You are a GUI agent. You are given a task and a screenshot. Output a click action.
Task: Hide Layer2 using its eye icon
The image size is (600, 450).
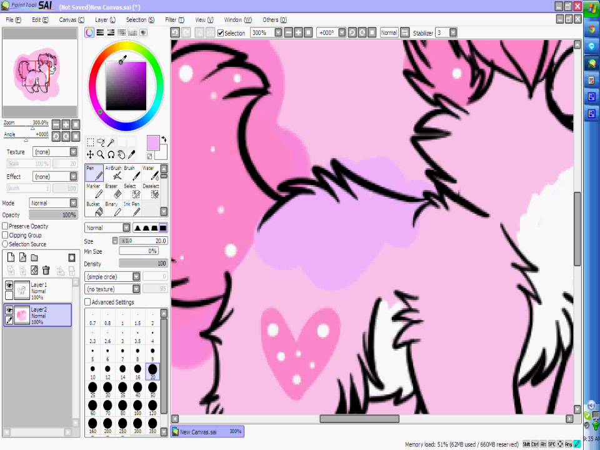9,310
